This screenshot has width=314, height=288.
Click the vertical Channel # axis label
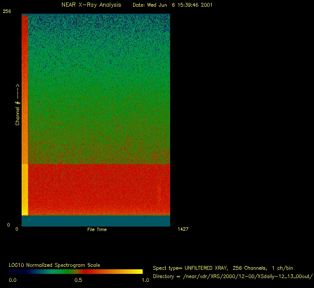(18, 105)
